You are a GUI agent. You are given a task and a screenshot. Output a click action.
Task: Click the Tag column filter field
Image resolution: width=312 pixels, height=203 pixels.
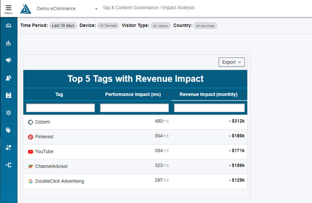60,108
